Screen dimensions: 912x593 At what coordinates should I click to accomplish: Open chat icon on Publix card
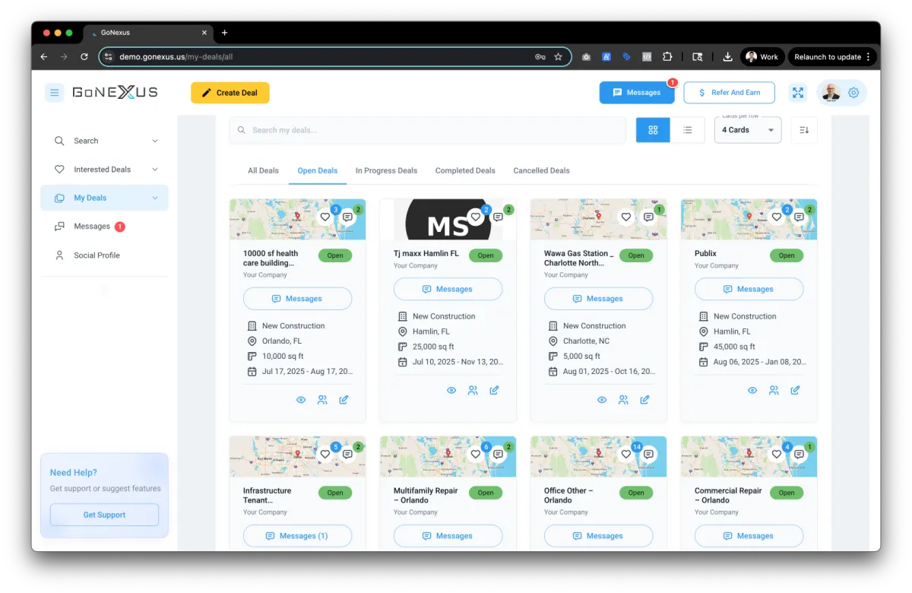(800, 217)
